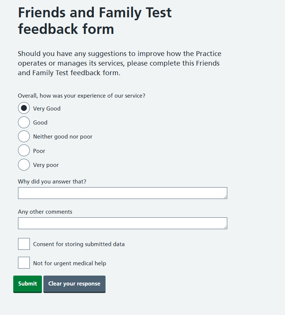Click the 'Very Good' label text
This screenshot has height=315, width=285.
[x=47, y=109]
